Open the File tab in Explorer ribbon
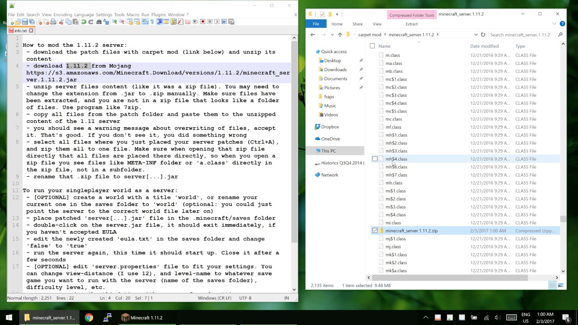 coord(316,24)
